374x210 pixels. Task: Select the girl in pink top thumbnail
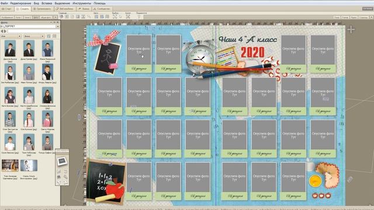[47, 119]
